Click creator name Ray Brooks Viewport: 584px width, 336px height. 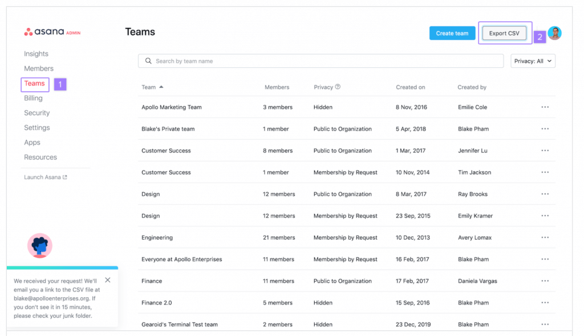coord(473,194)
